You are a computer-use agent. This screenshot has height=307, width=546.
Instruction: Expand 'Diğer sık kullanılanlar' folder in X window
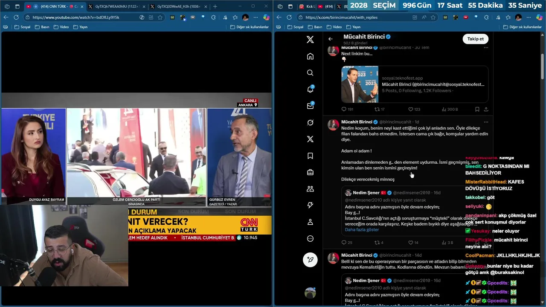tap(522, 27)
